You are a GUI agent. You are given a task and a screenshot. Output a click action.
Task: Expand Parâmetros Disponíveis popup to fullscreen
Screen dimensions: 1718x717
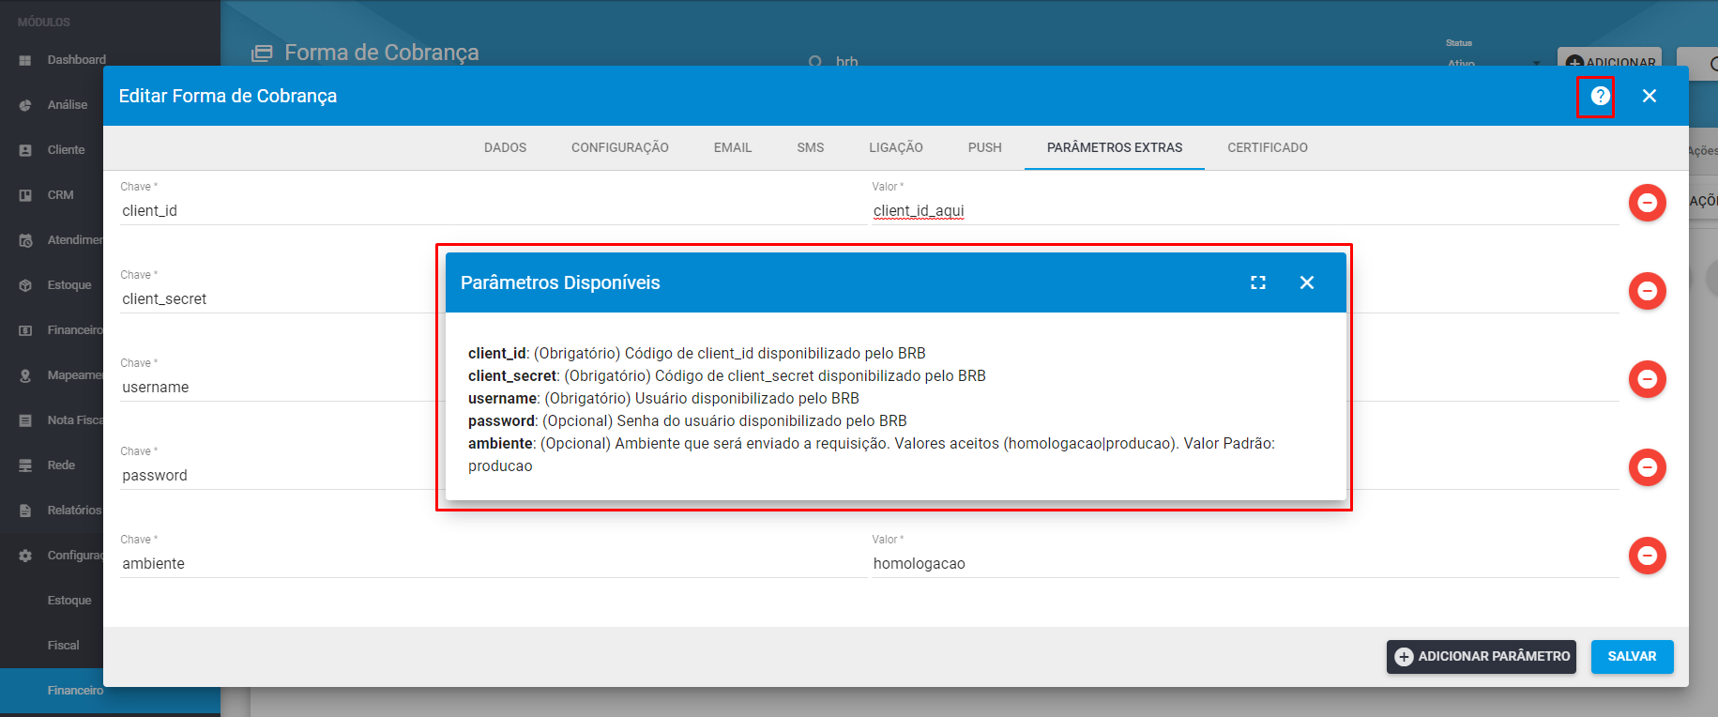pyautogui.click(x=1258, y=282)
